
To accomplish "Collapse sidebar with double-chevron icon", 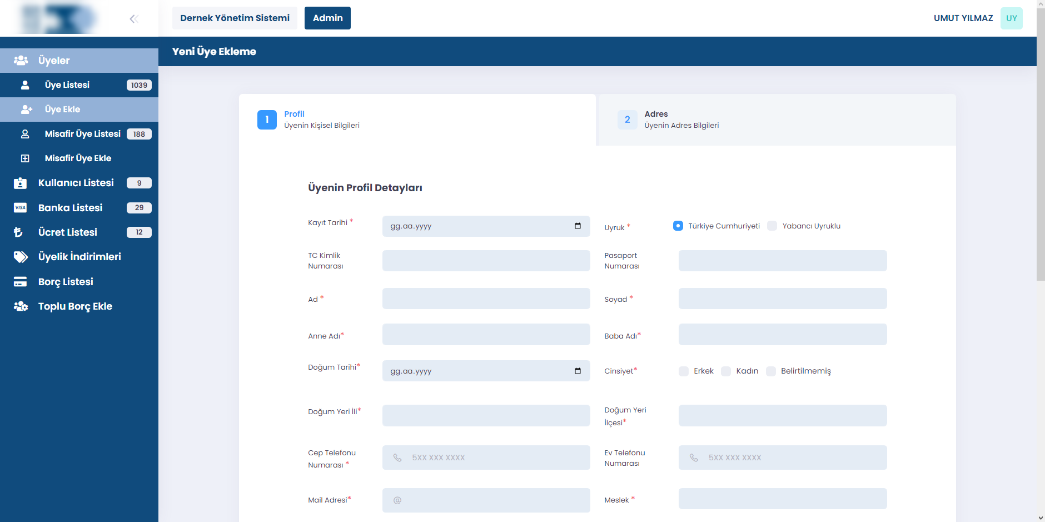I will click(x=133, y=19).
